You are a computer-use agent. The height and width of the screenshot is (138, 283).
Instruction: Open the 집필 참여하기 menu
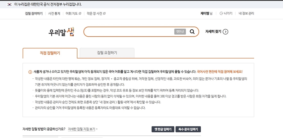(34, 13)
